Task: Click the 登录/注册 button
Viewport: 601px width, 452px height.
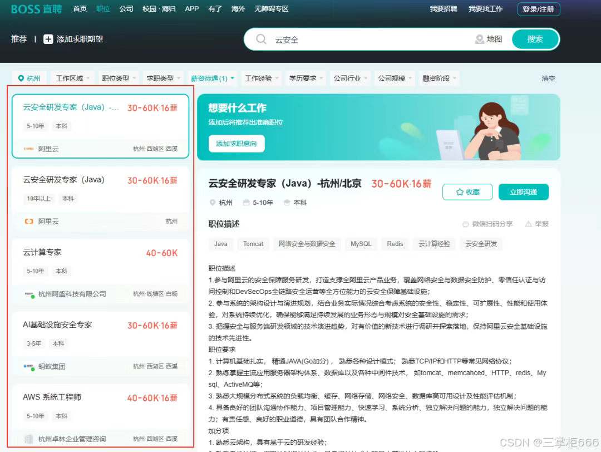Action: [x=539, y=9]
